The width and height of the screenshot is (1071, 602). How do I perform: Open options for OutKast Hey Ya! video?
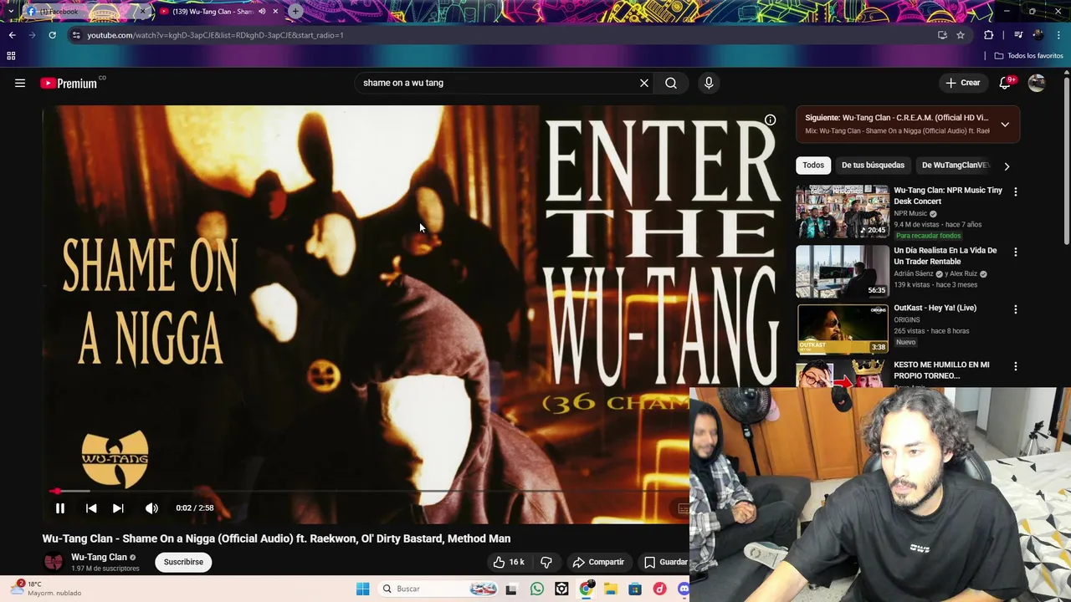(1016, 309)
